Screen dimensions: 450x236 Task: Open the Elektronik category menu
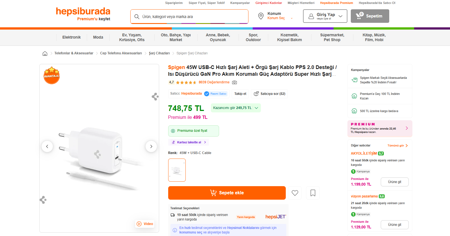point(72,37)
